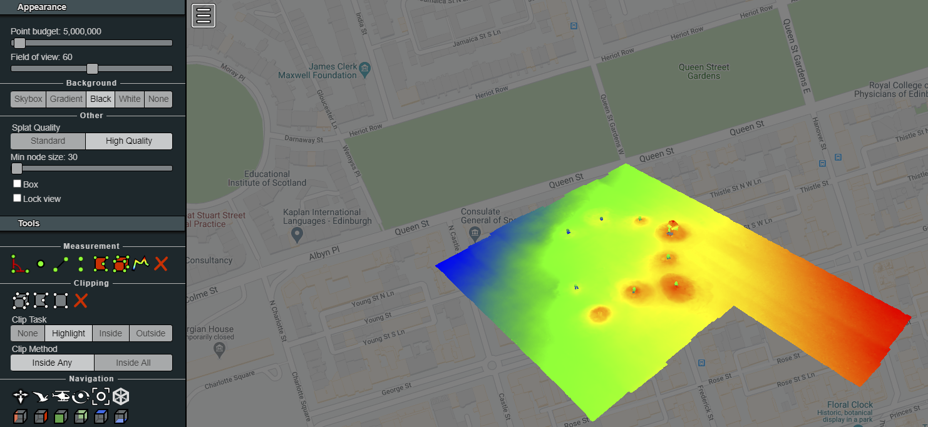The image size is (928, 427).
Task: Open the sidebar menu at top left
Action: pos(203,15)
